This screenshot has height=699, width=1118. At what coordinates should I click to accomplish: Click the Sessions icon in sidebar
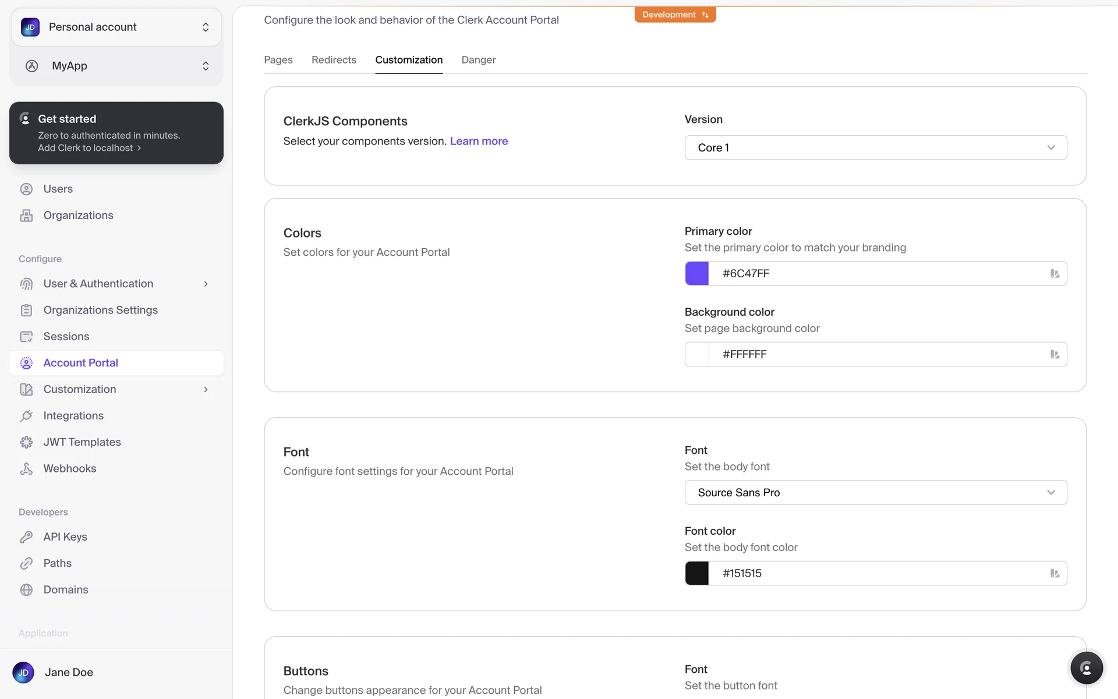26,337
